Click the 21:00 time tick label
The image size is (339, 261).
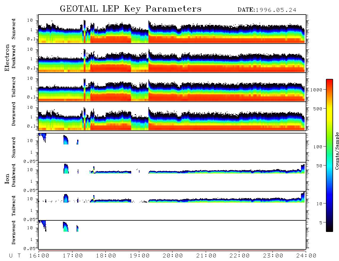point(206,256)
